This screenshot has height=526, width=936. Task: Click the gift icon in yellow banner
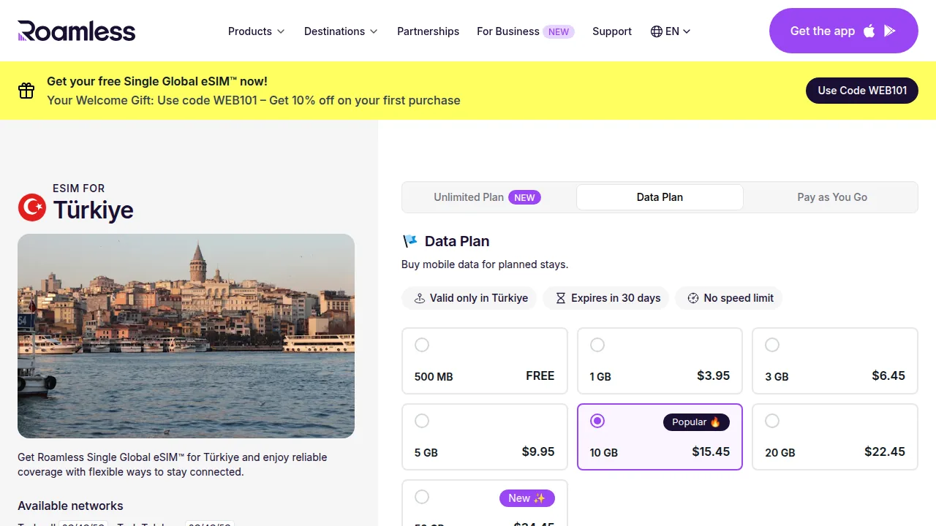(26, 91)
